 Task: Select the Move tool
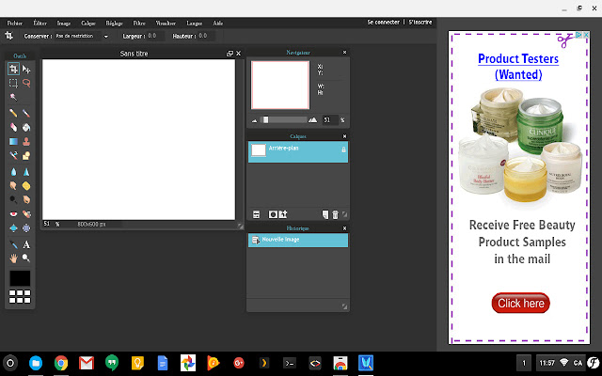(x=26, y=69)
